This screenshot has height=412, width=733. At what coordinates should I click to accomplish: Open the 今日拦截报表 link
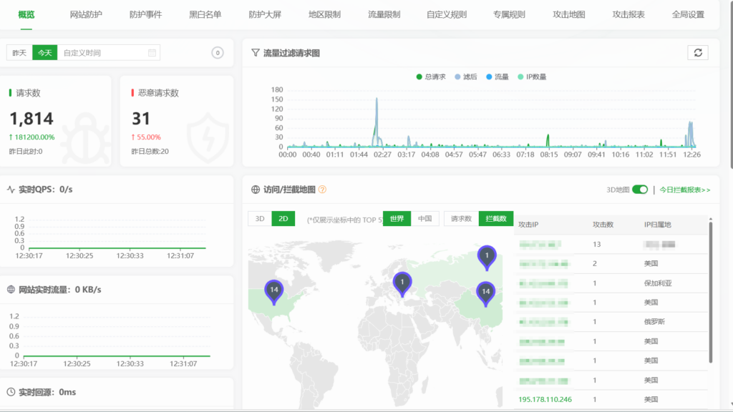click(684, 190)
